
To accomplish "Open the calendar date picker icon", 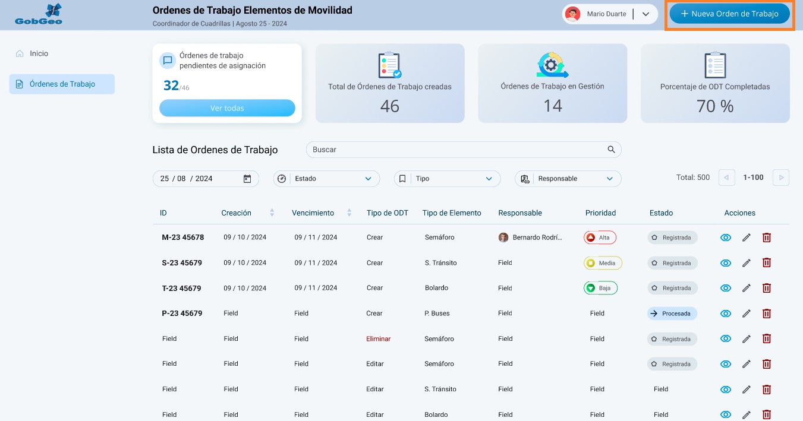I will coord(247,179).
